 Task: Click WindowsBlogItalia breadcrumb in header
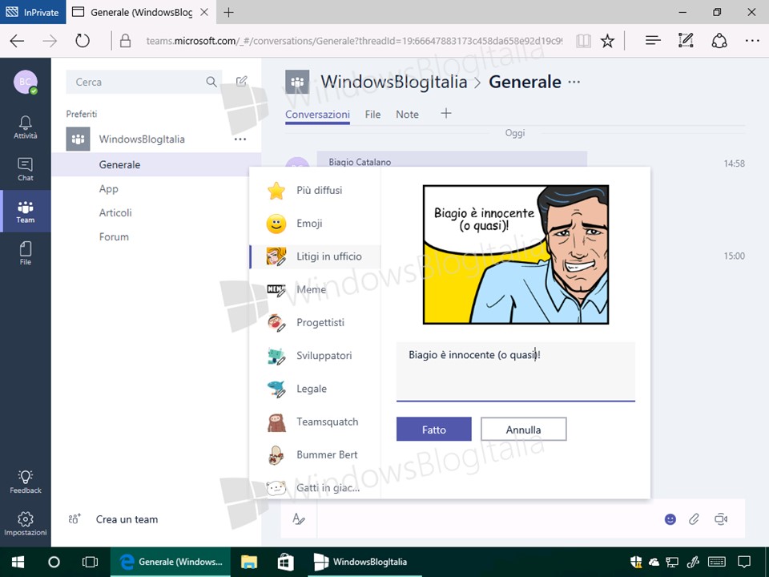pyautogui.click(x=394, y=82)
